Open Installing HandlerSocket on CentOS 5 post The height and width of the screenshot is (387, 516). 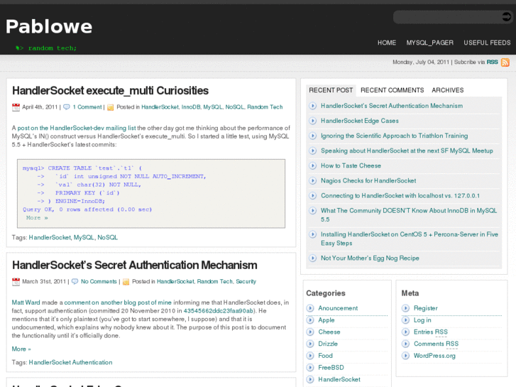click(410, 239)
